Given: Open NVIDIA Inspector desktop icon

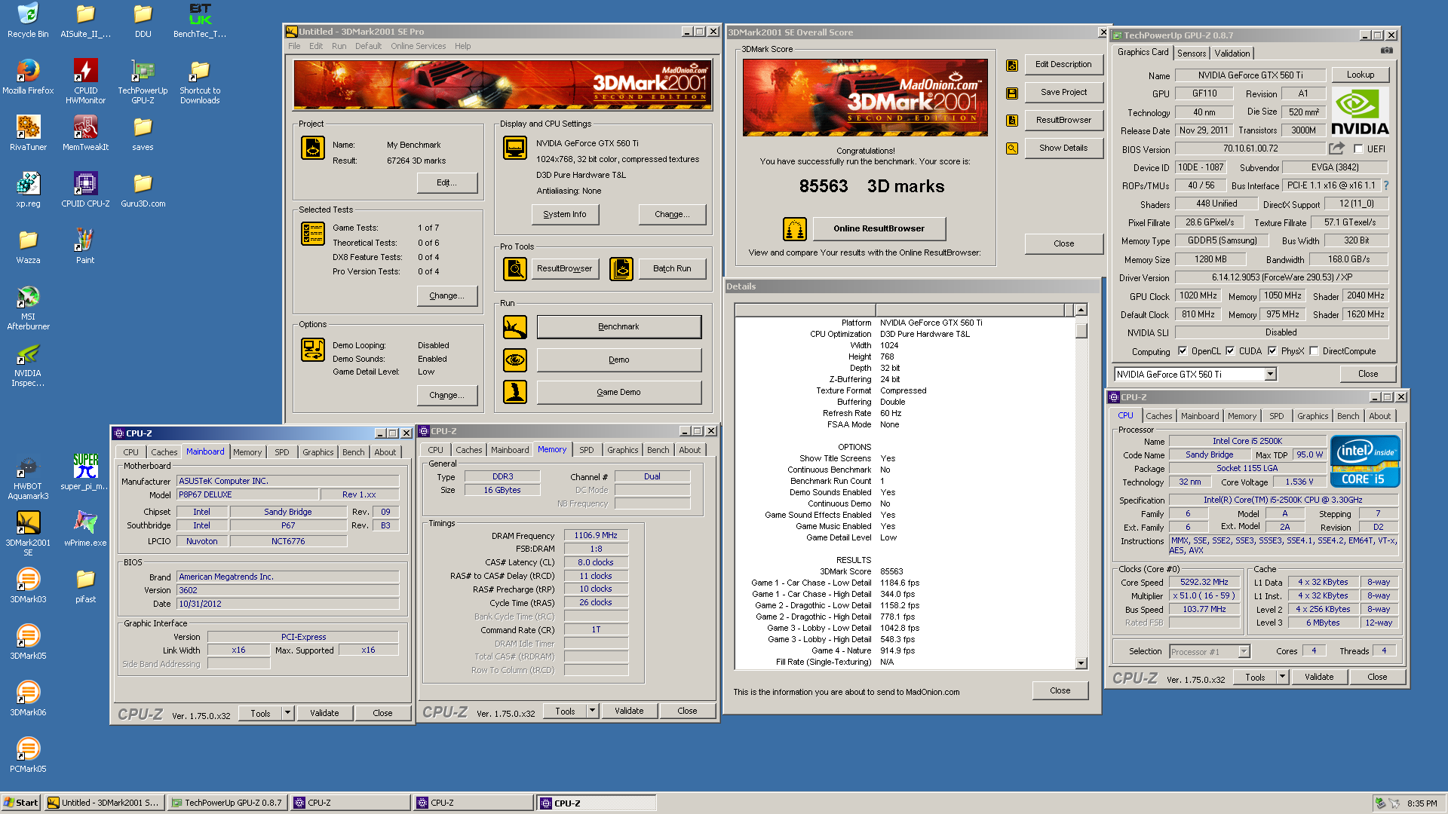Looking at the screenshot, I should [x=28, y=364].
